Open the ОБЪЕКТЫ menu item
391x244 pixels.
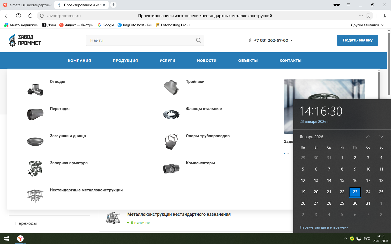248,60
